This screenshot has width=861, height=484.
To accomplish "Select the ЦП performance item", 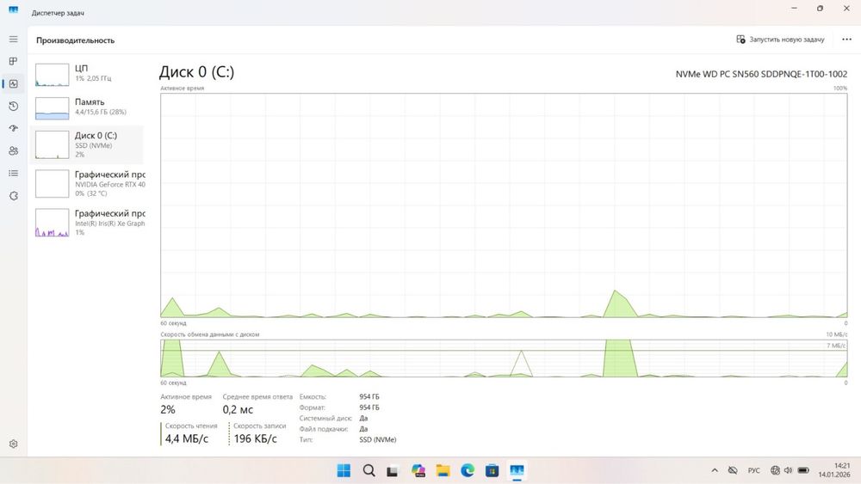I will click(87, 74).
